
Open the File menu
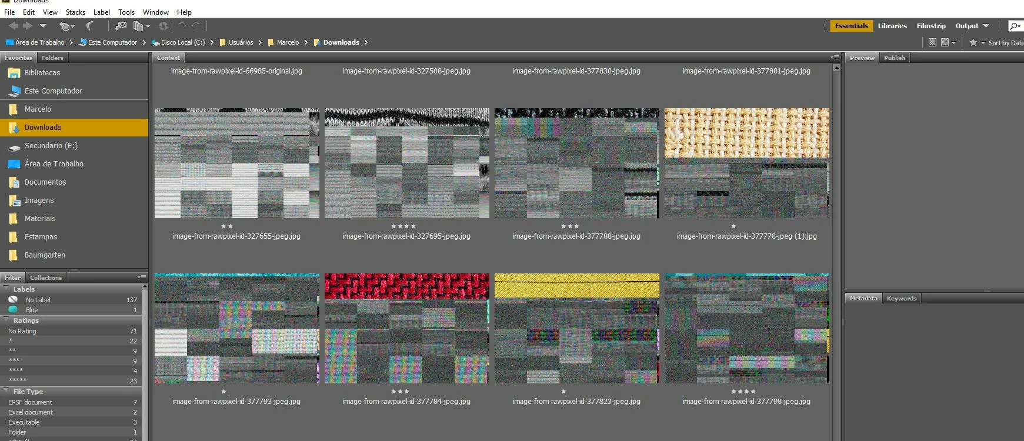point(9,12)
